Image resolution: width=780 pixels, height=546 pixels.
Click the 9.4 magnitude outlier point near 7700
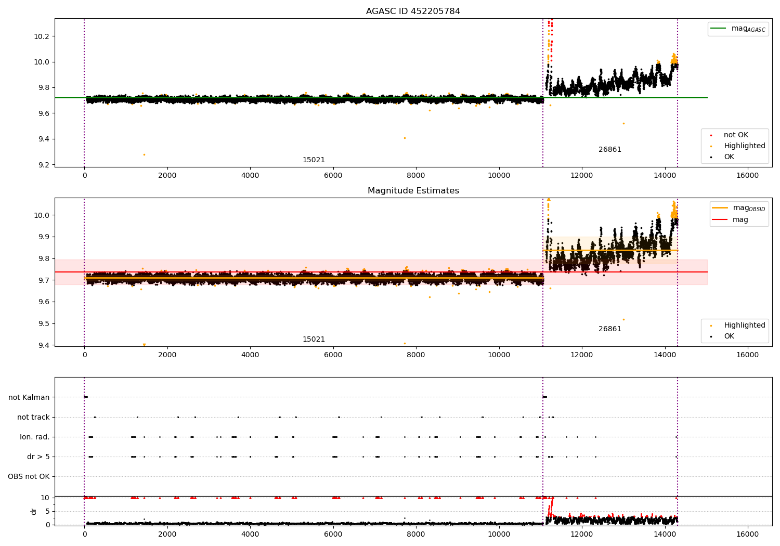[x=405, y=138]
